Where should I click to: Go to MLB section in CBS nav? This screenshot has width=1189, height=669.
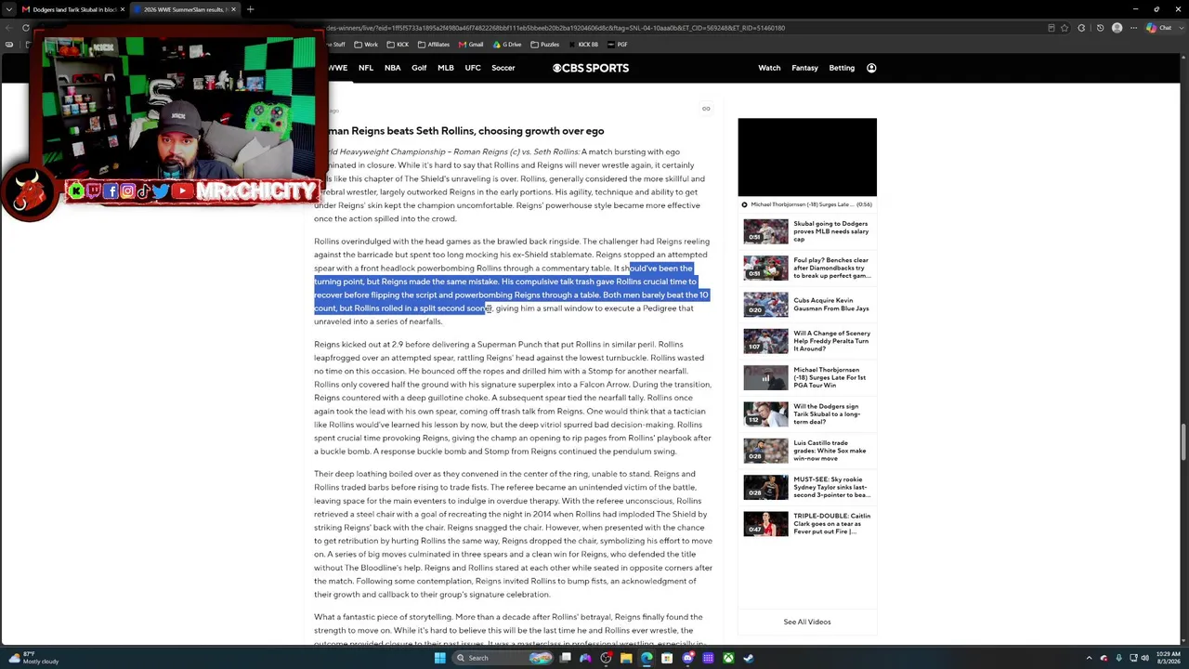click(x=446, y=68)
